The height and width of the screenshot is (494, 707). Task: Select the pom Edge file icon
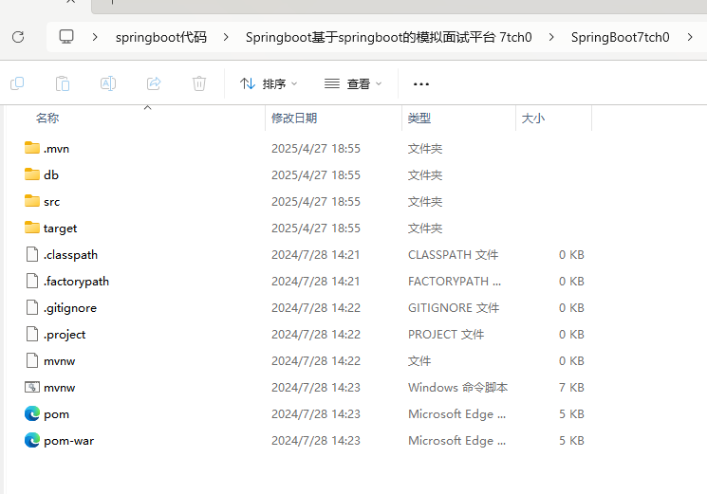[32, 413]
